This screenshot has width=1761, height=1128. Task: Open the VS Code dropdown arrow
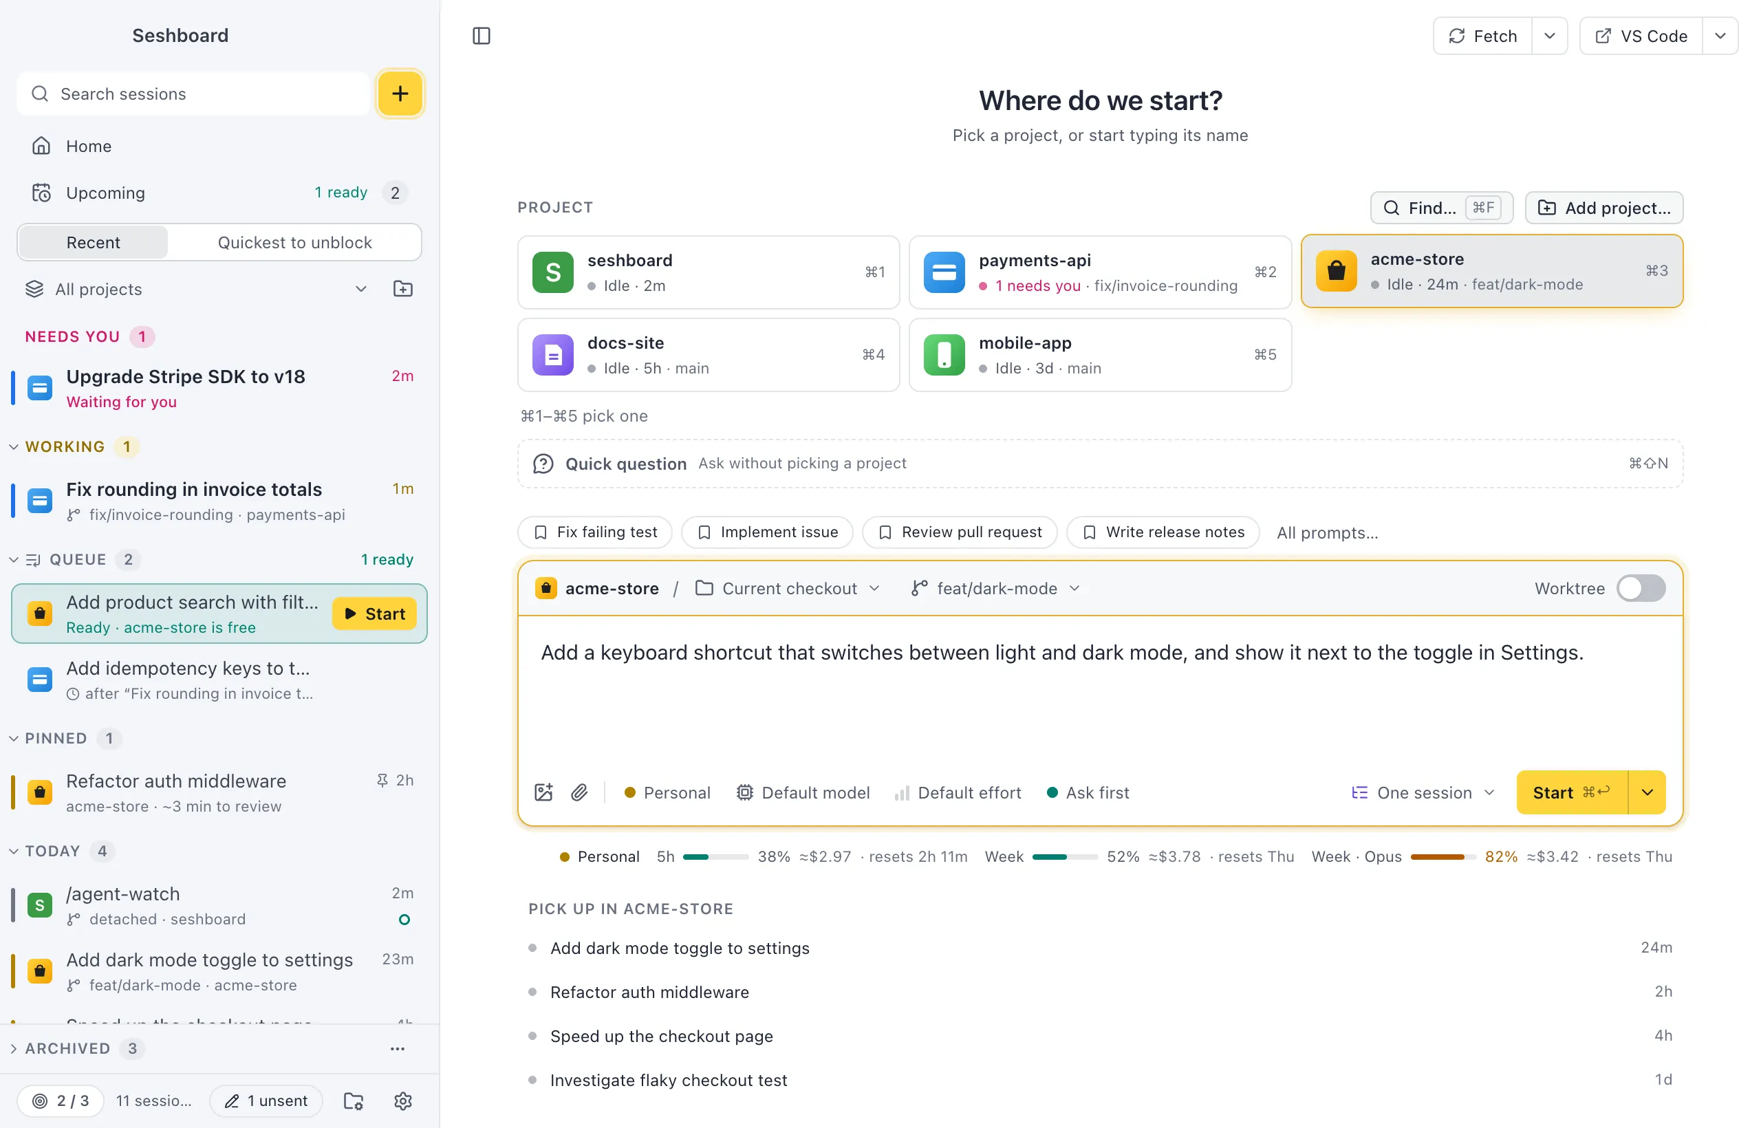1720,36
